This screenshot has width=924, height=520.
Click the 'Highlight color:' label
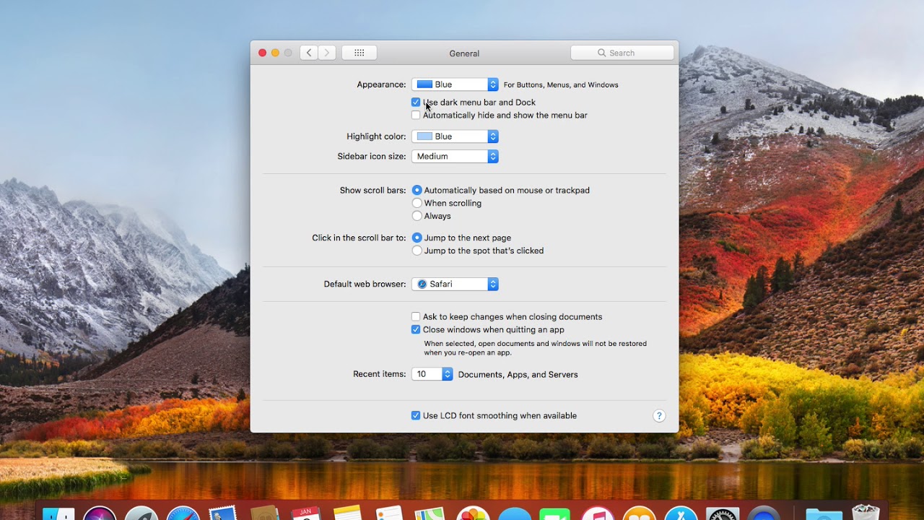click(x=376, y=136)
